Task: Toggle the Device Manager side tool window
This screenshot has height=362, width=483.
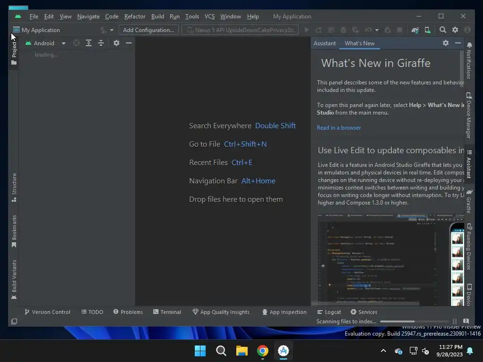Action: (469, 116)
